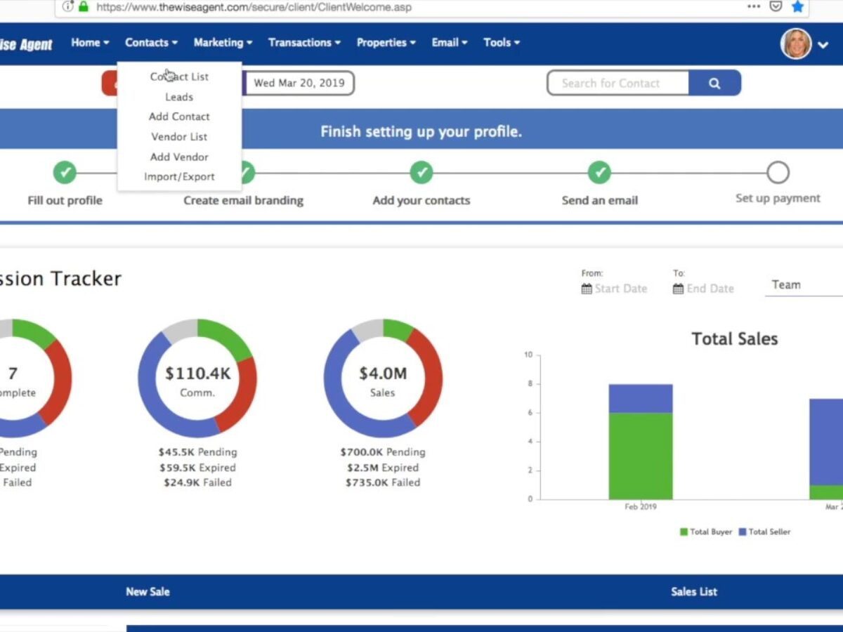
Task: Click the green check above Fill out profile
Action: [x=65, y=172]
